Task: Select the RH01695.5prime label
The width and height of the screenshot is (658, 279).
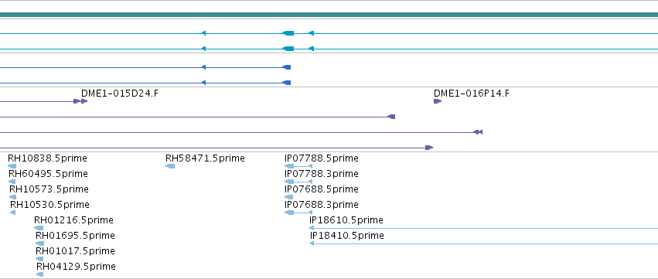Action: point(75,236)
